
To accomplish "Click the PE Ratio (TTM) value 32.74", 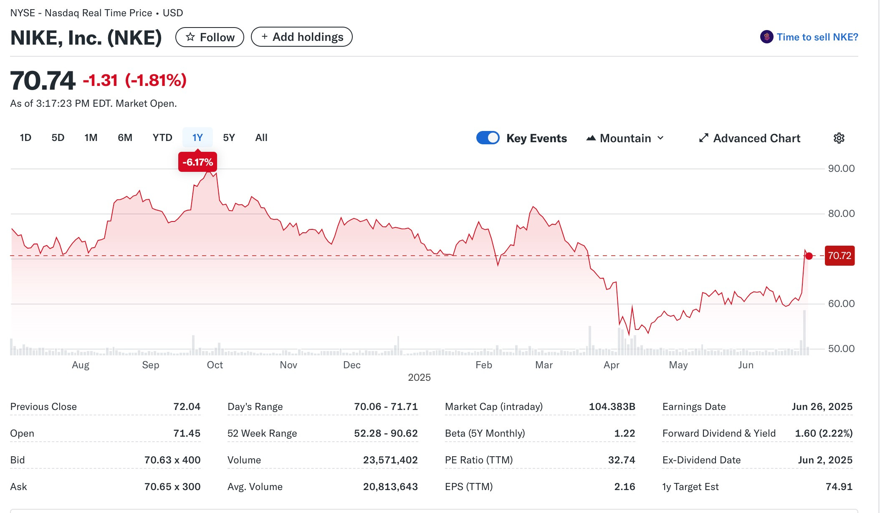I will (622, 460).
